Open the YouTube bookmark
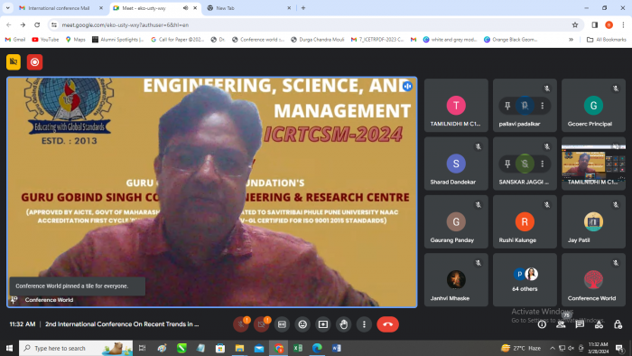Image resolution: width=632 pixels, height=356 pixels. click(45, 40)
